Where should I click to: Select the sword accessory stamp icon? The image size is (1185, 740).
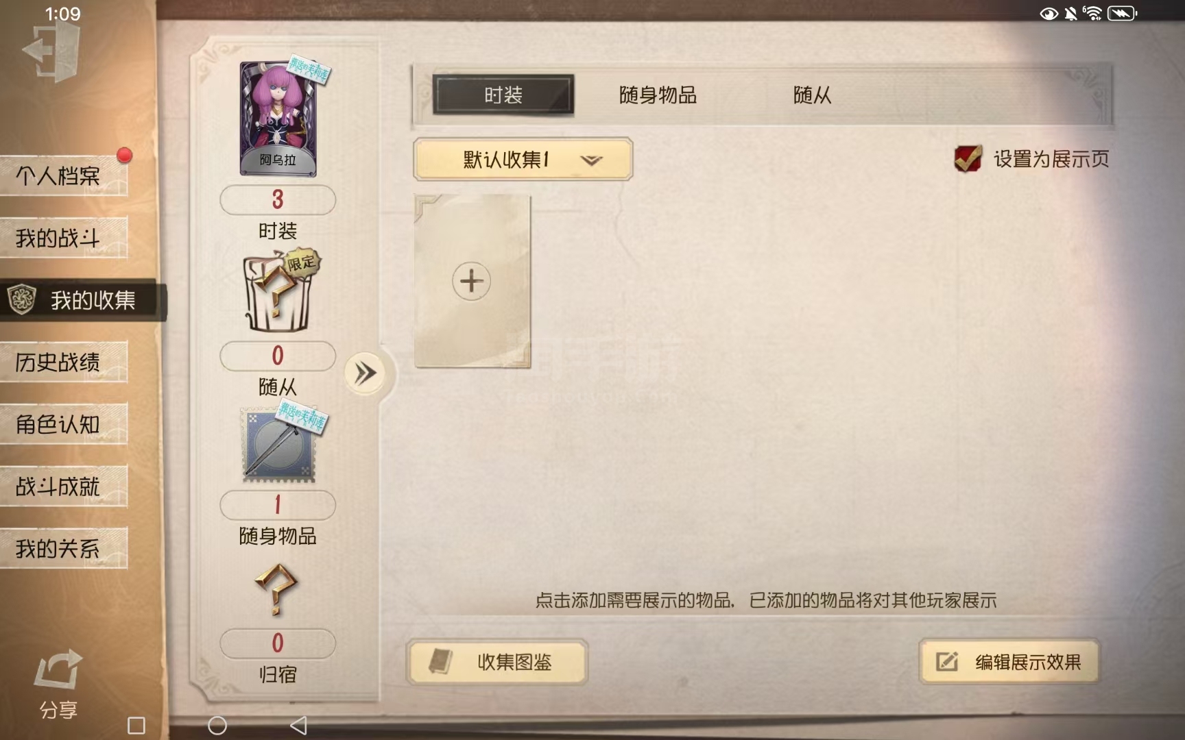(x=278, y=445)
